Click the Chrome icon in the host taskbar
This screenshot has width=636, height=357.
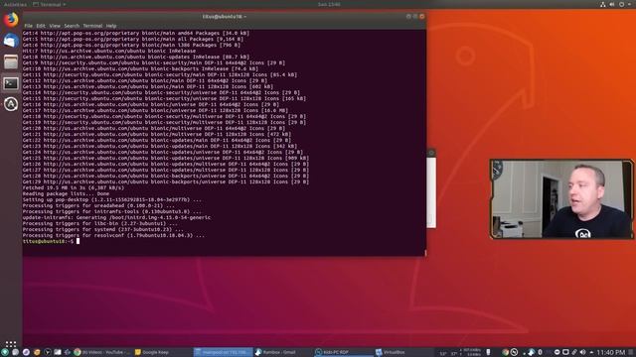pyautogui.click(x=78, y=352)
